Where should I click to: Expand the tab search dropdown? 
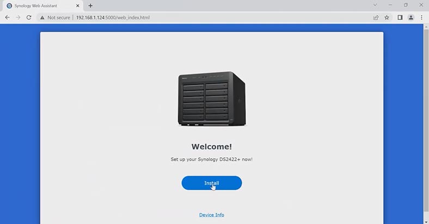click(x=375, y=5)
